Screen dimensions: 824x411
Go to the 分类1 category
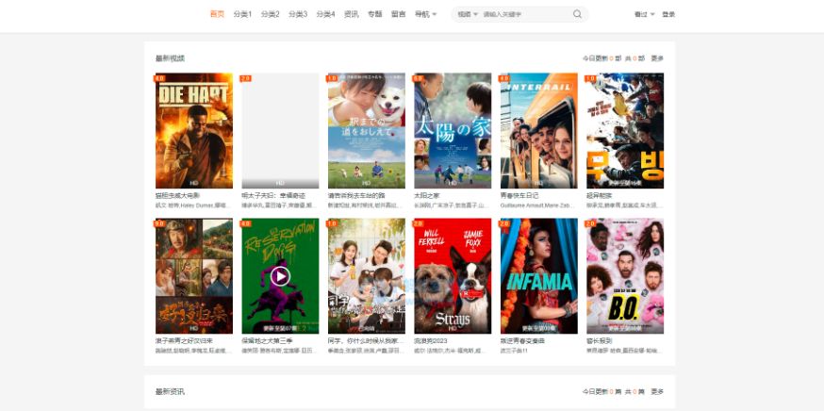click(x=243, y=14)
